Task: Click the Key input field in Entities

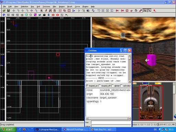Action: pos(111,122)
